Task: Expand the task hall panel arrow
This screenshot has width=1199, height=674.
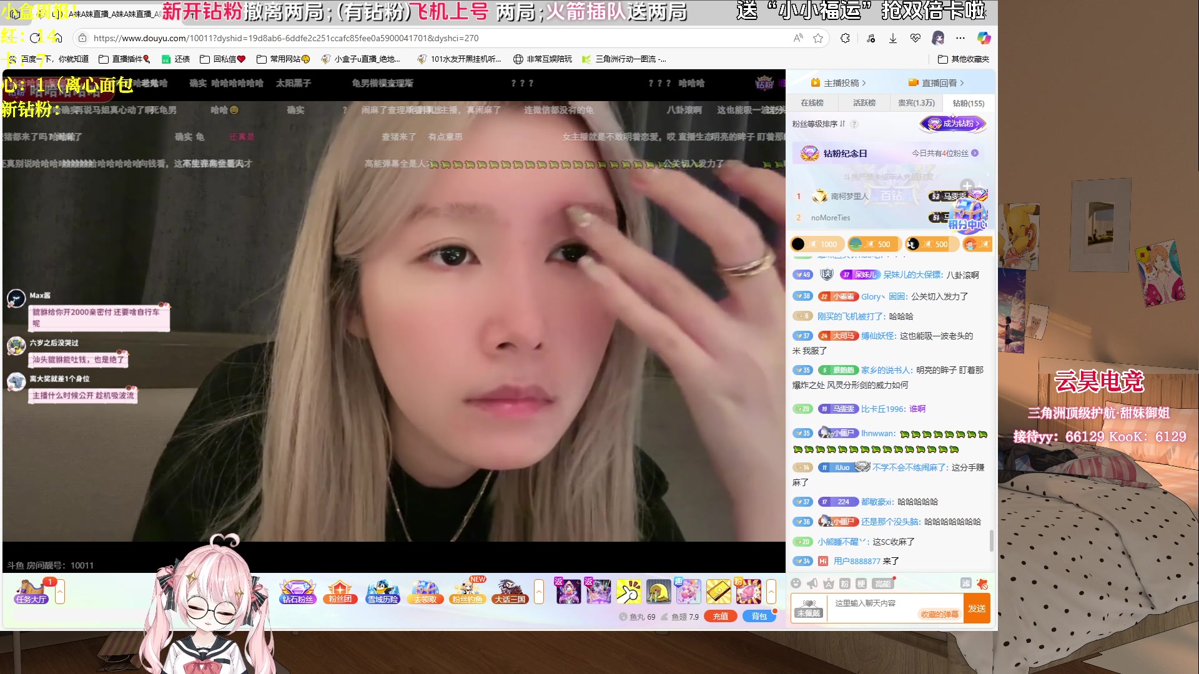Action: tap(60, 592)
